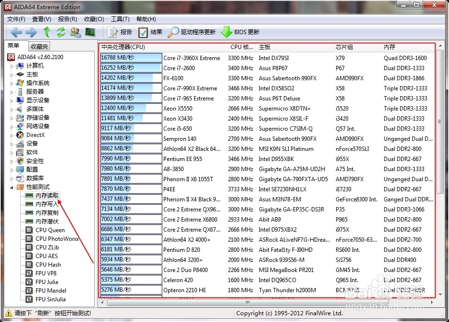Click the CPU Hash chip icon
Image resolution: width=449 pixels, height=322 pixels.
[x=29, y=264]
